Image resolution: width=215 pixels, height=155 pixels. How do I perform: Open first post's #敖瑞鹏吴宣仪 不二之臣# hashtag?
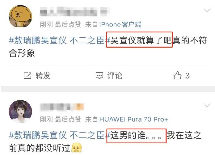pyautogui.click(x=59, y=40)
